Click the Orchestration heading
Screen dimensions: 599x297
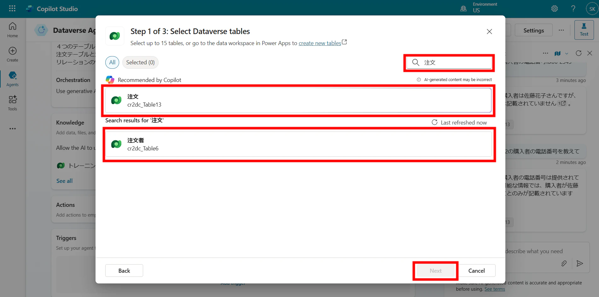[x=73, y=80]
